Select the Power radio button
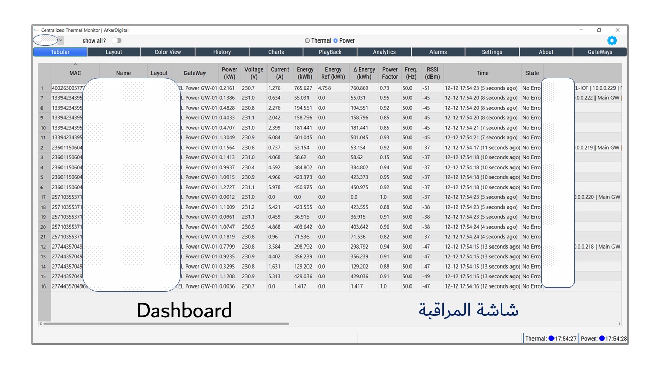 pyautogui.click(x=336, y=40)
